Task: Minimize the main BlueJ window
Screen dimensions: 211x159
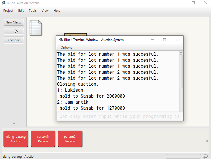Action: click(181, 3)
